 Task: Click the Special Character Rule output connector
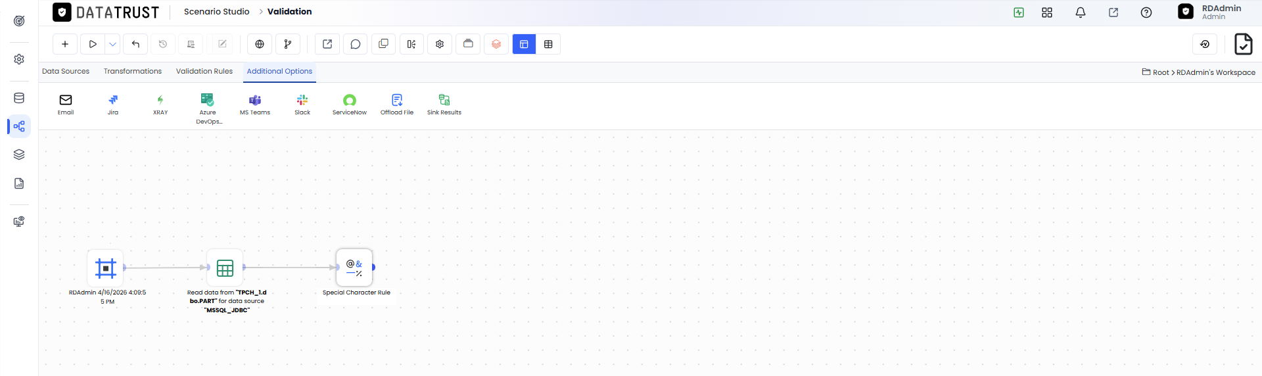click(x=373, y=268)
